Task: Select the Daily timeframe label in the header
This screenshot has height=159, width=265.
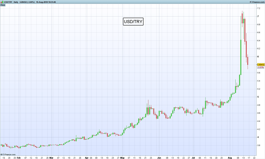Action: 16,2
